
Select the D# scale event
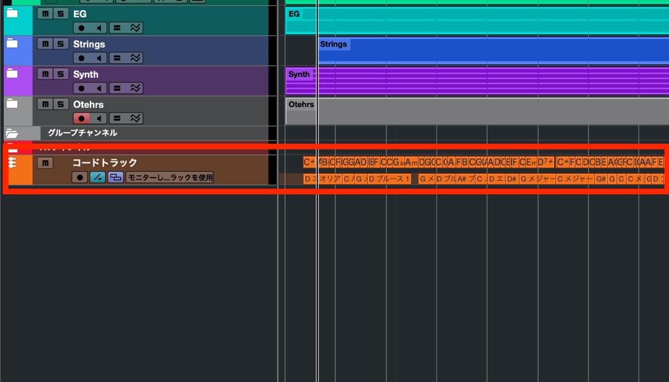[x=511, y=178]
